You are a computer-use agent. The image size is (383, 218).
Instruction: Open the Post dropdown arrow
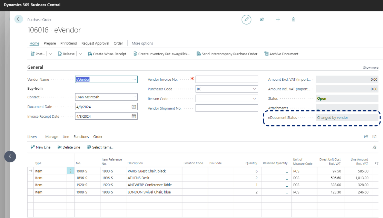click(50, 54)
